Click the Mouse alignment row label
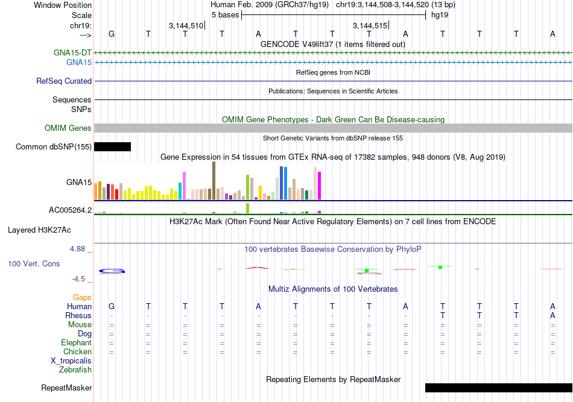Viewport: 573px width, 402px height. (80, 325)
